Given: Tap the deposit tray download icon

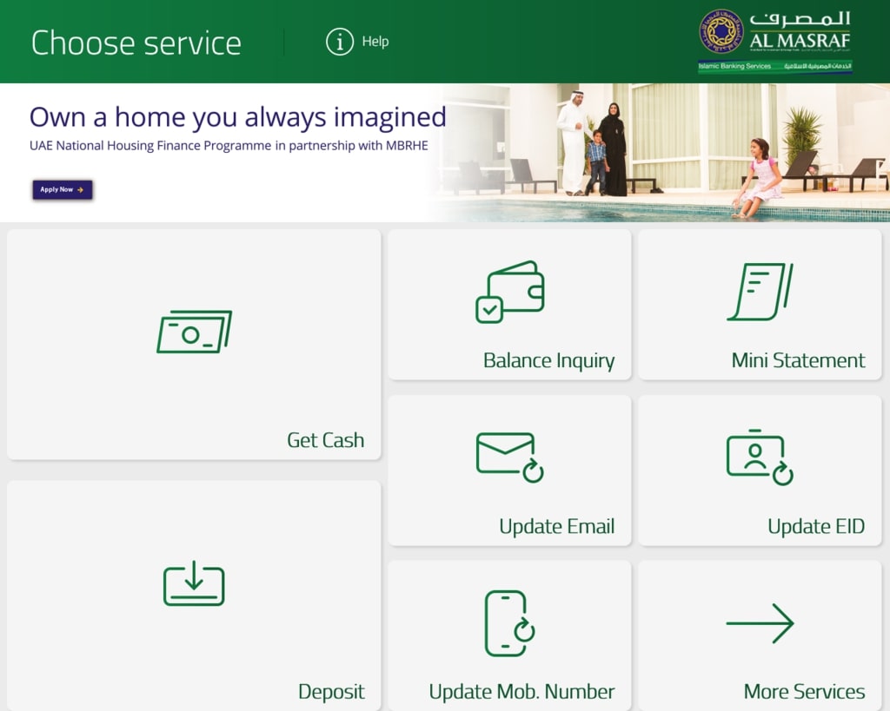Looking at the screenshot, I should click(x=194, y=583).
